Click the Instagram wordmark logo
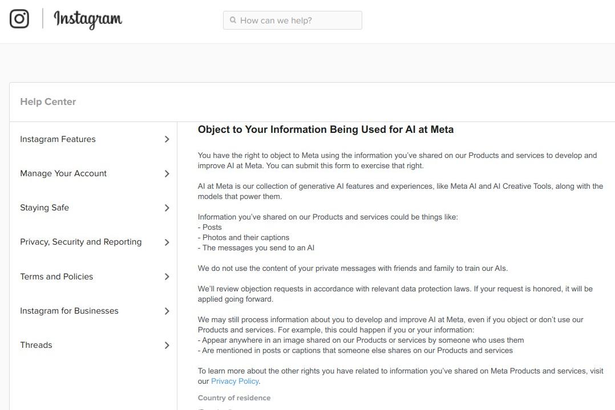Screen dimensions: 615x410 [x=88, y=19]
